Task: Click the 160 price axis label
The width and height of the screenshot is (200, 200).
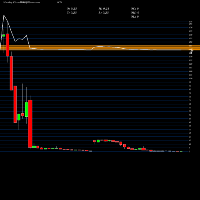Action: click(190, 35)
